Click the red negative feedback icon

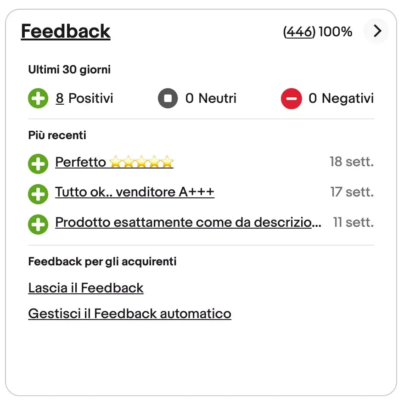(x=291, y=99)
